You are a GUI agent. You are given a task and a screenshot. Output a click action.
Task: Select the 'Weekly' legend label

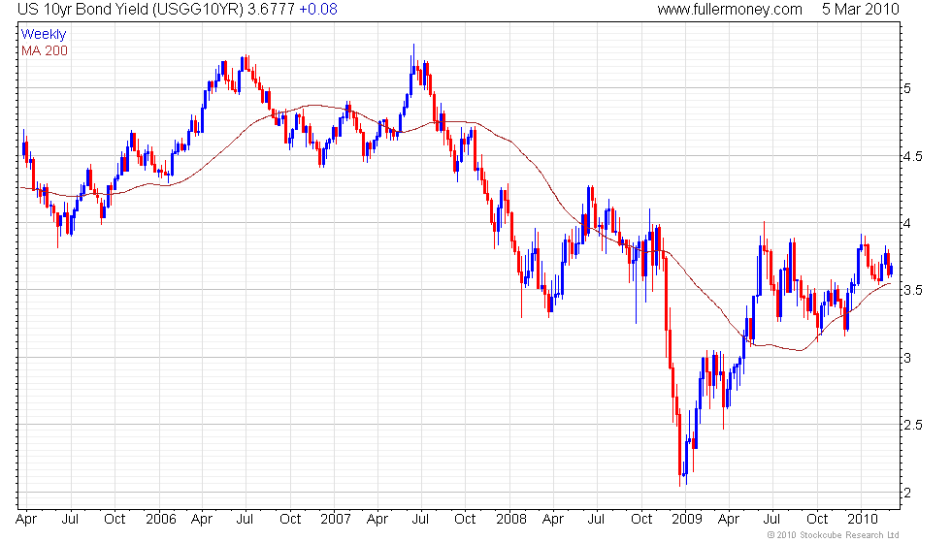43,35
